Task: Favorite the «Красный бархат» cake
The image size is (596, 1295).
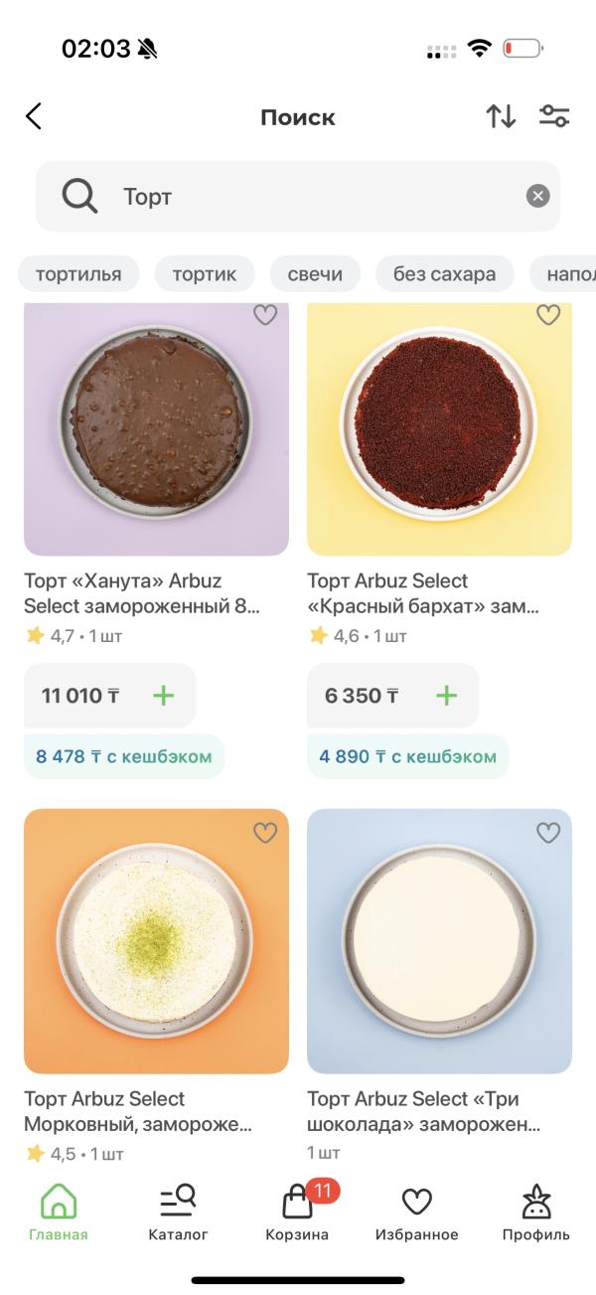Action: [x=548, y=315]
